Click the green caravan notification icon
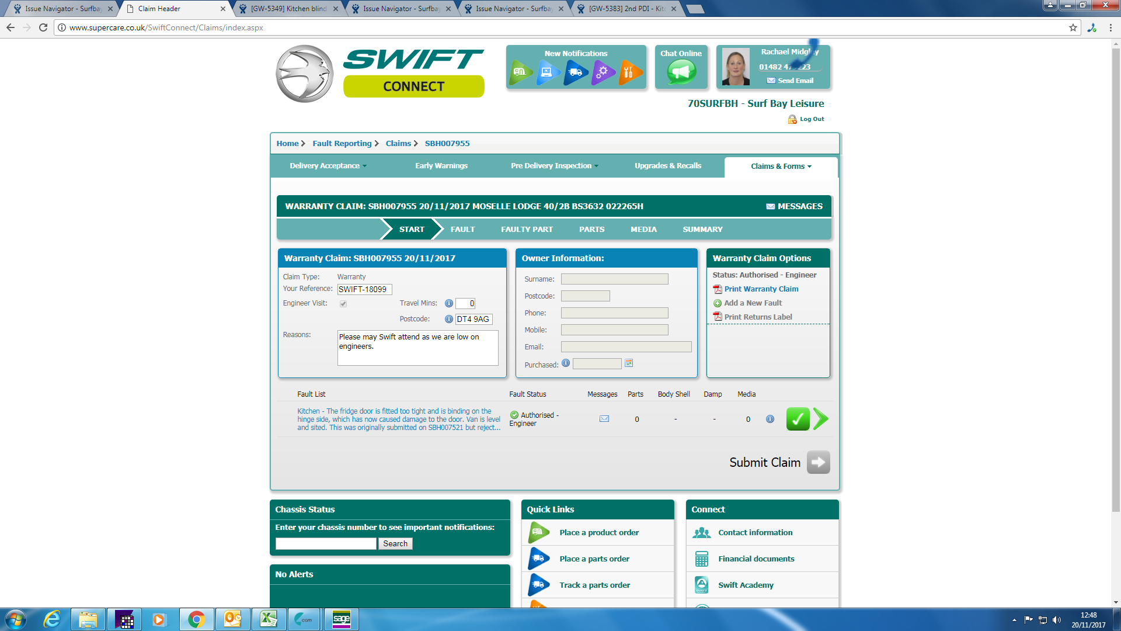 coord(520,72)
